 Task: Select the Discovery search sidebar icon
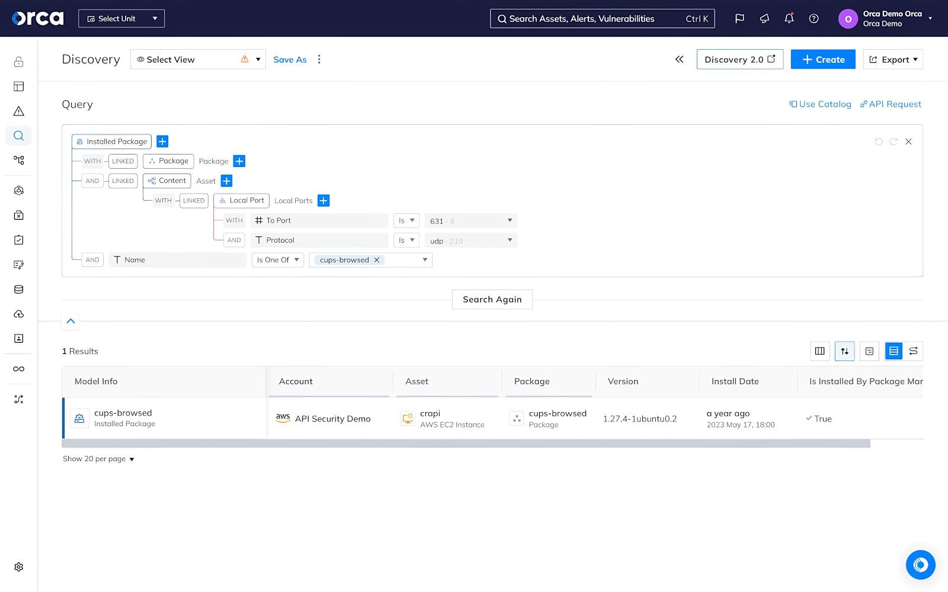point(19,136)
